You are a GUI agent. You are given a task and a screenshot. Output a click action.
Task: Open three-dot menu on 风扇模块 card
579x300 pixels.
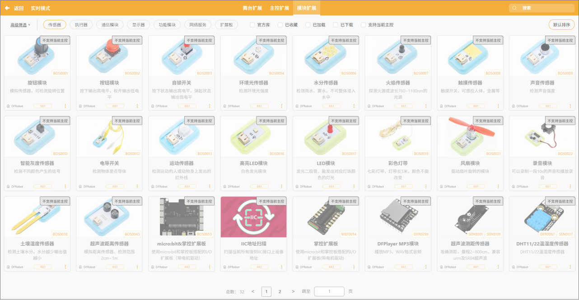[498, 187]
